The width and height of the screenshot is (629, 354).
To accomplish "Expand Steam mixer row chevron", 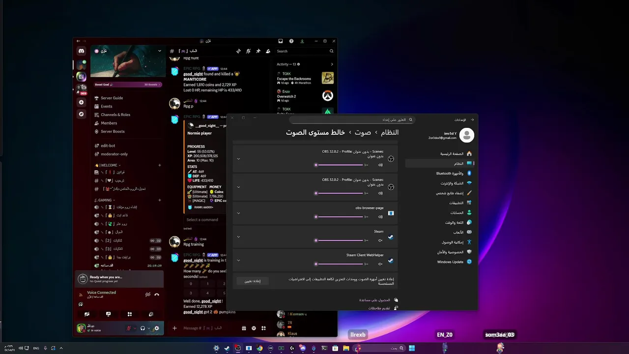I will tap(238, 237).
